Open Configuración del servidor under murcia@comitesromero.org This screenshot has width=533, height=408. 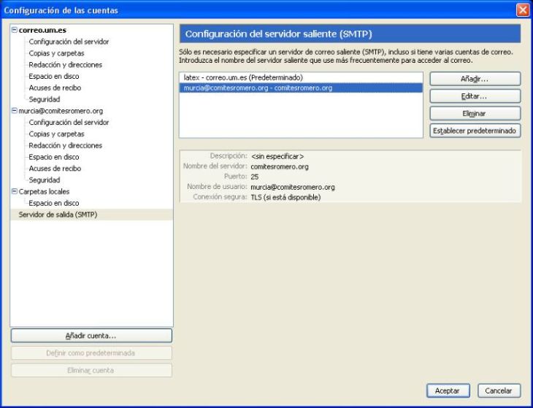[69, 123]
